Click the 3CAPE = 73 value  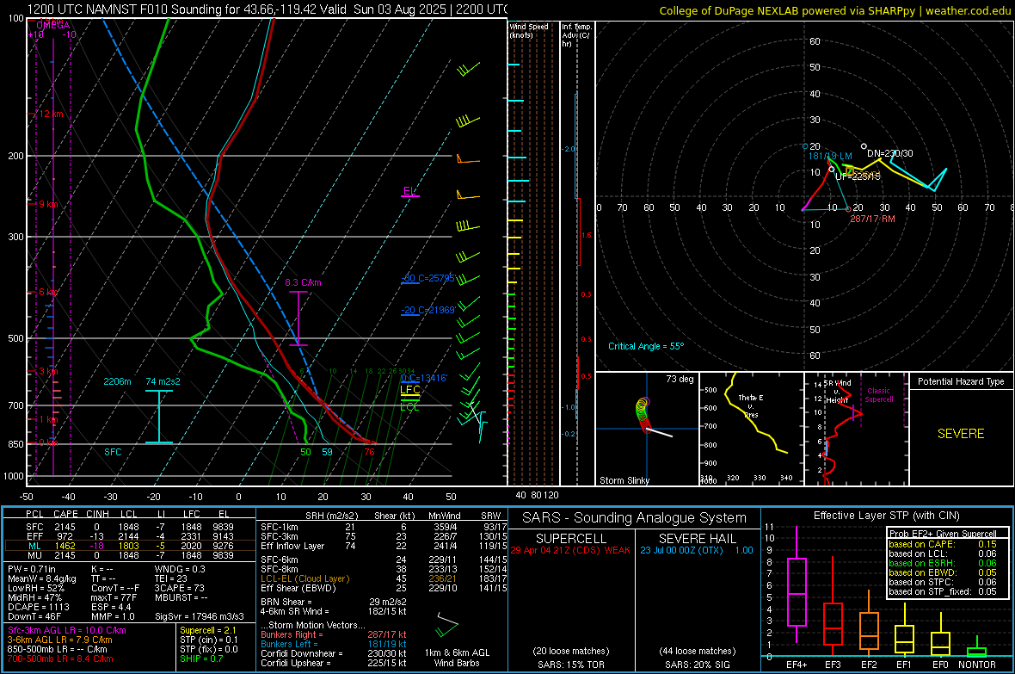179,588
